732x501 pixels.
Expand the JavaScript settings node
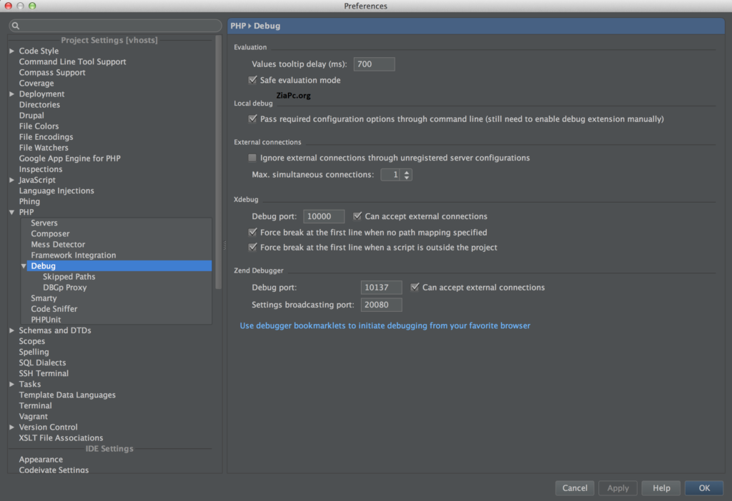pyautogui.click(x=11, y=180)
